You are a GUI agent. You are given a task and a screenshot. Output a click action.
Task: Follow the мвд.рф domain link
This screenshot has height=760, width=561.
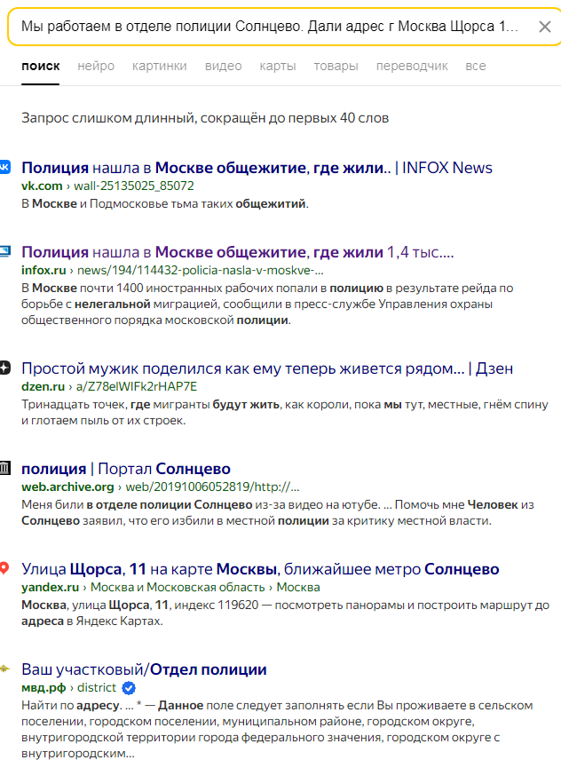click(x=43, y=687)
